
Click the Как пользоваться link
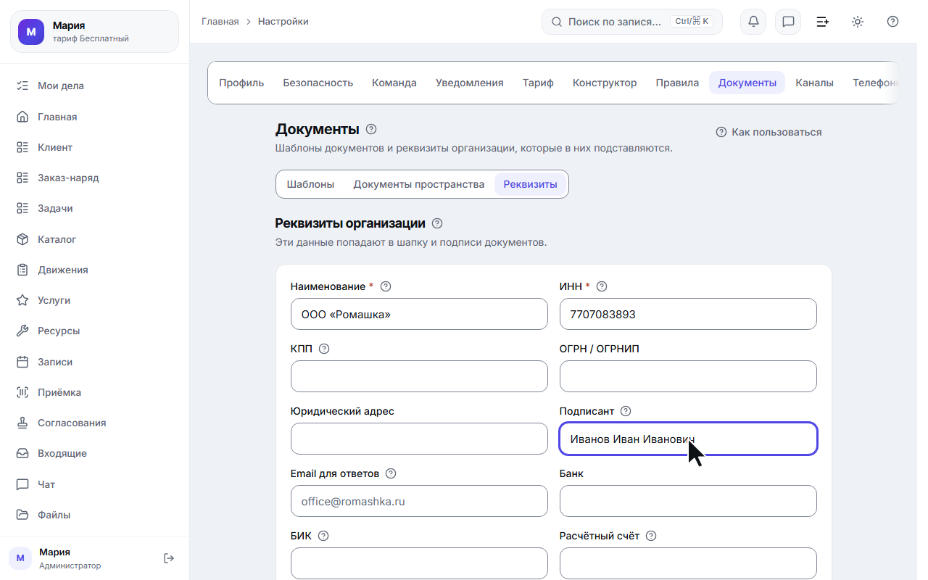(769, 132)
